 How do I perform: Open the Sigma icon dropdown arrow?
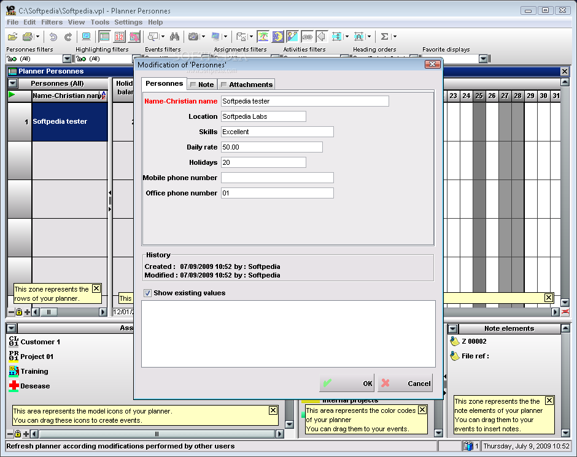(395, 36)
